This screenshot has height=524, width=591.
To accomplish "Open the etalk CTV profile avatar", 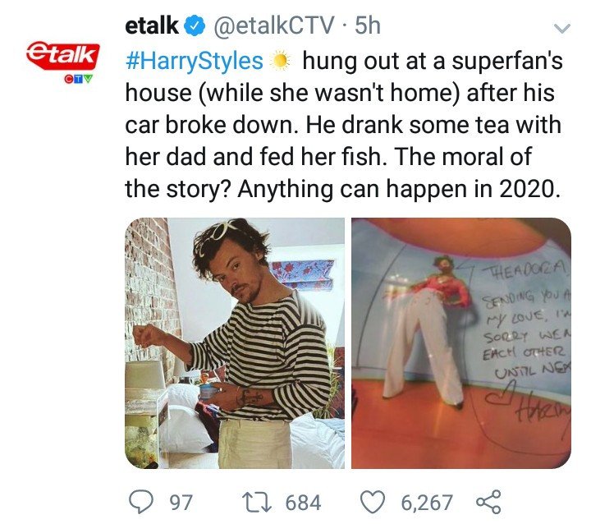I will [x=62, y=57].
